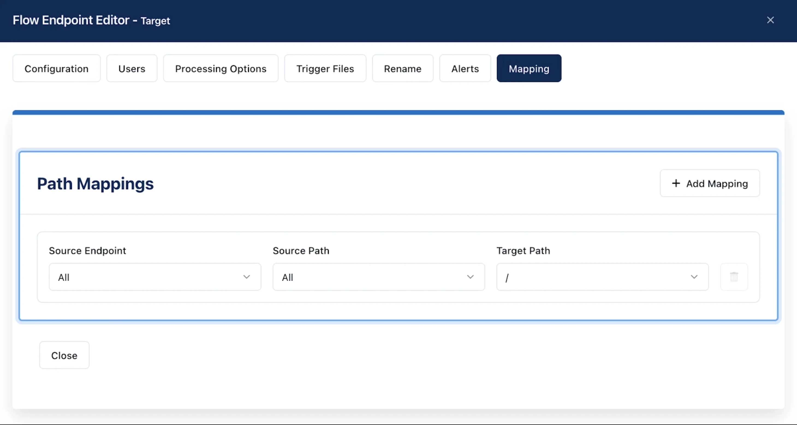Click the Path Mappings heading

[x=95, y=184]
